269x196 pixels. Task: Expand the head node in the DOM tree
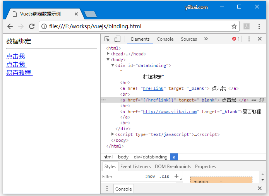[x=108, y=54]
